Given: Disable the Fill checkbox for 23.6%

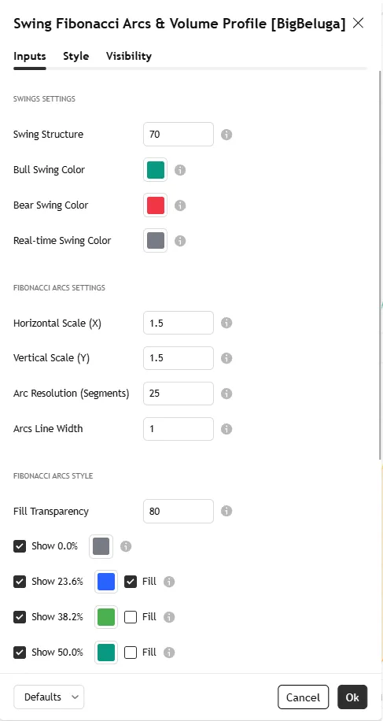Looking at the screenshot, I should [x=131, y=582].
